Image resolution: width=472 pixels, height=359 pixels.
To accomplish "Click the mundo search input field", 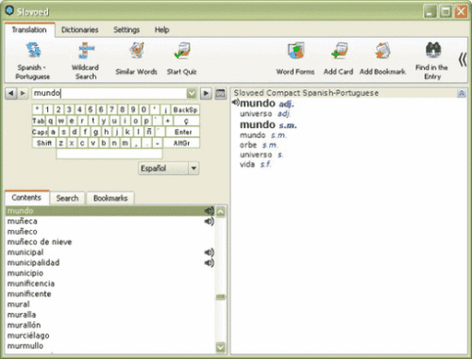I will pyautogui.click(x=110, y=93).
